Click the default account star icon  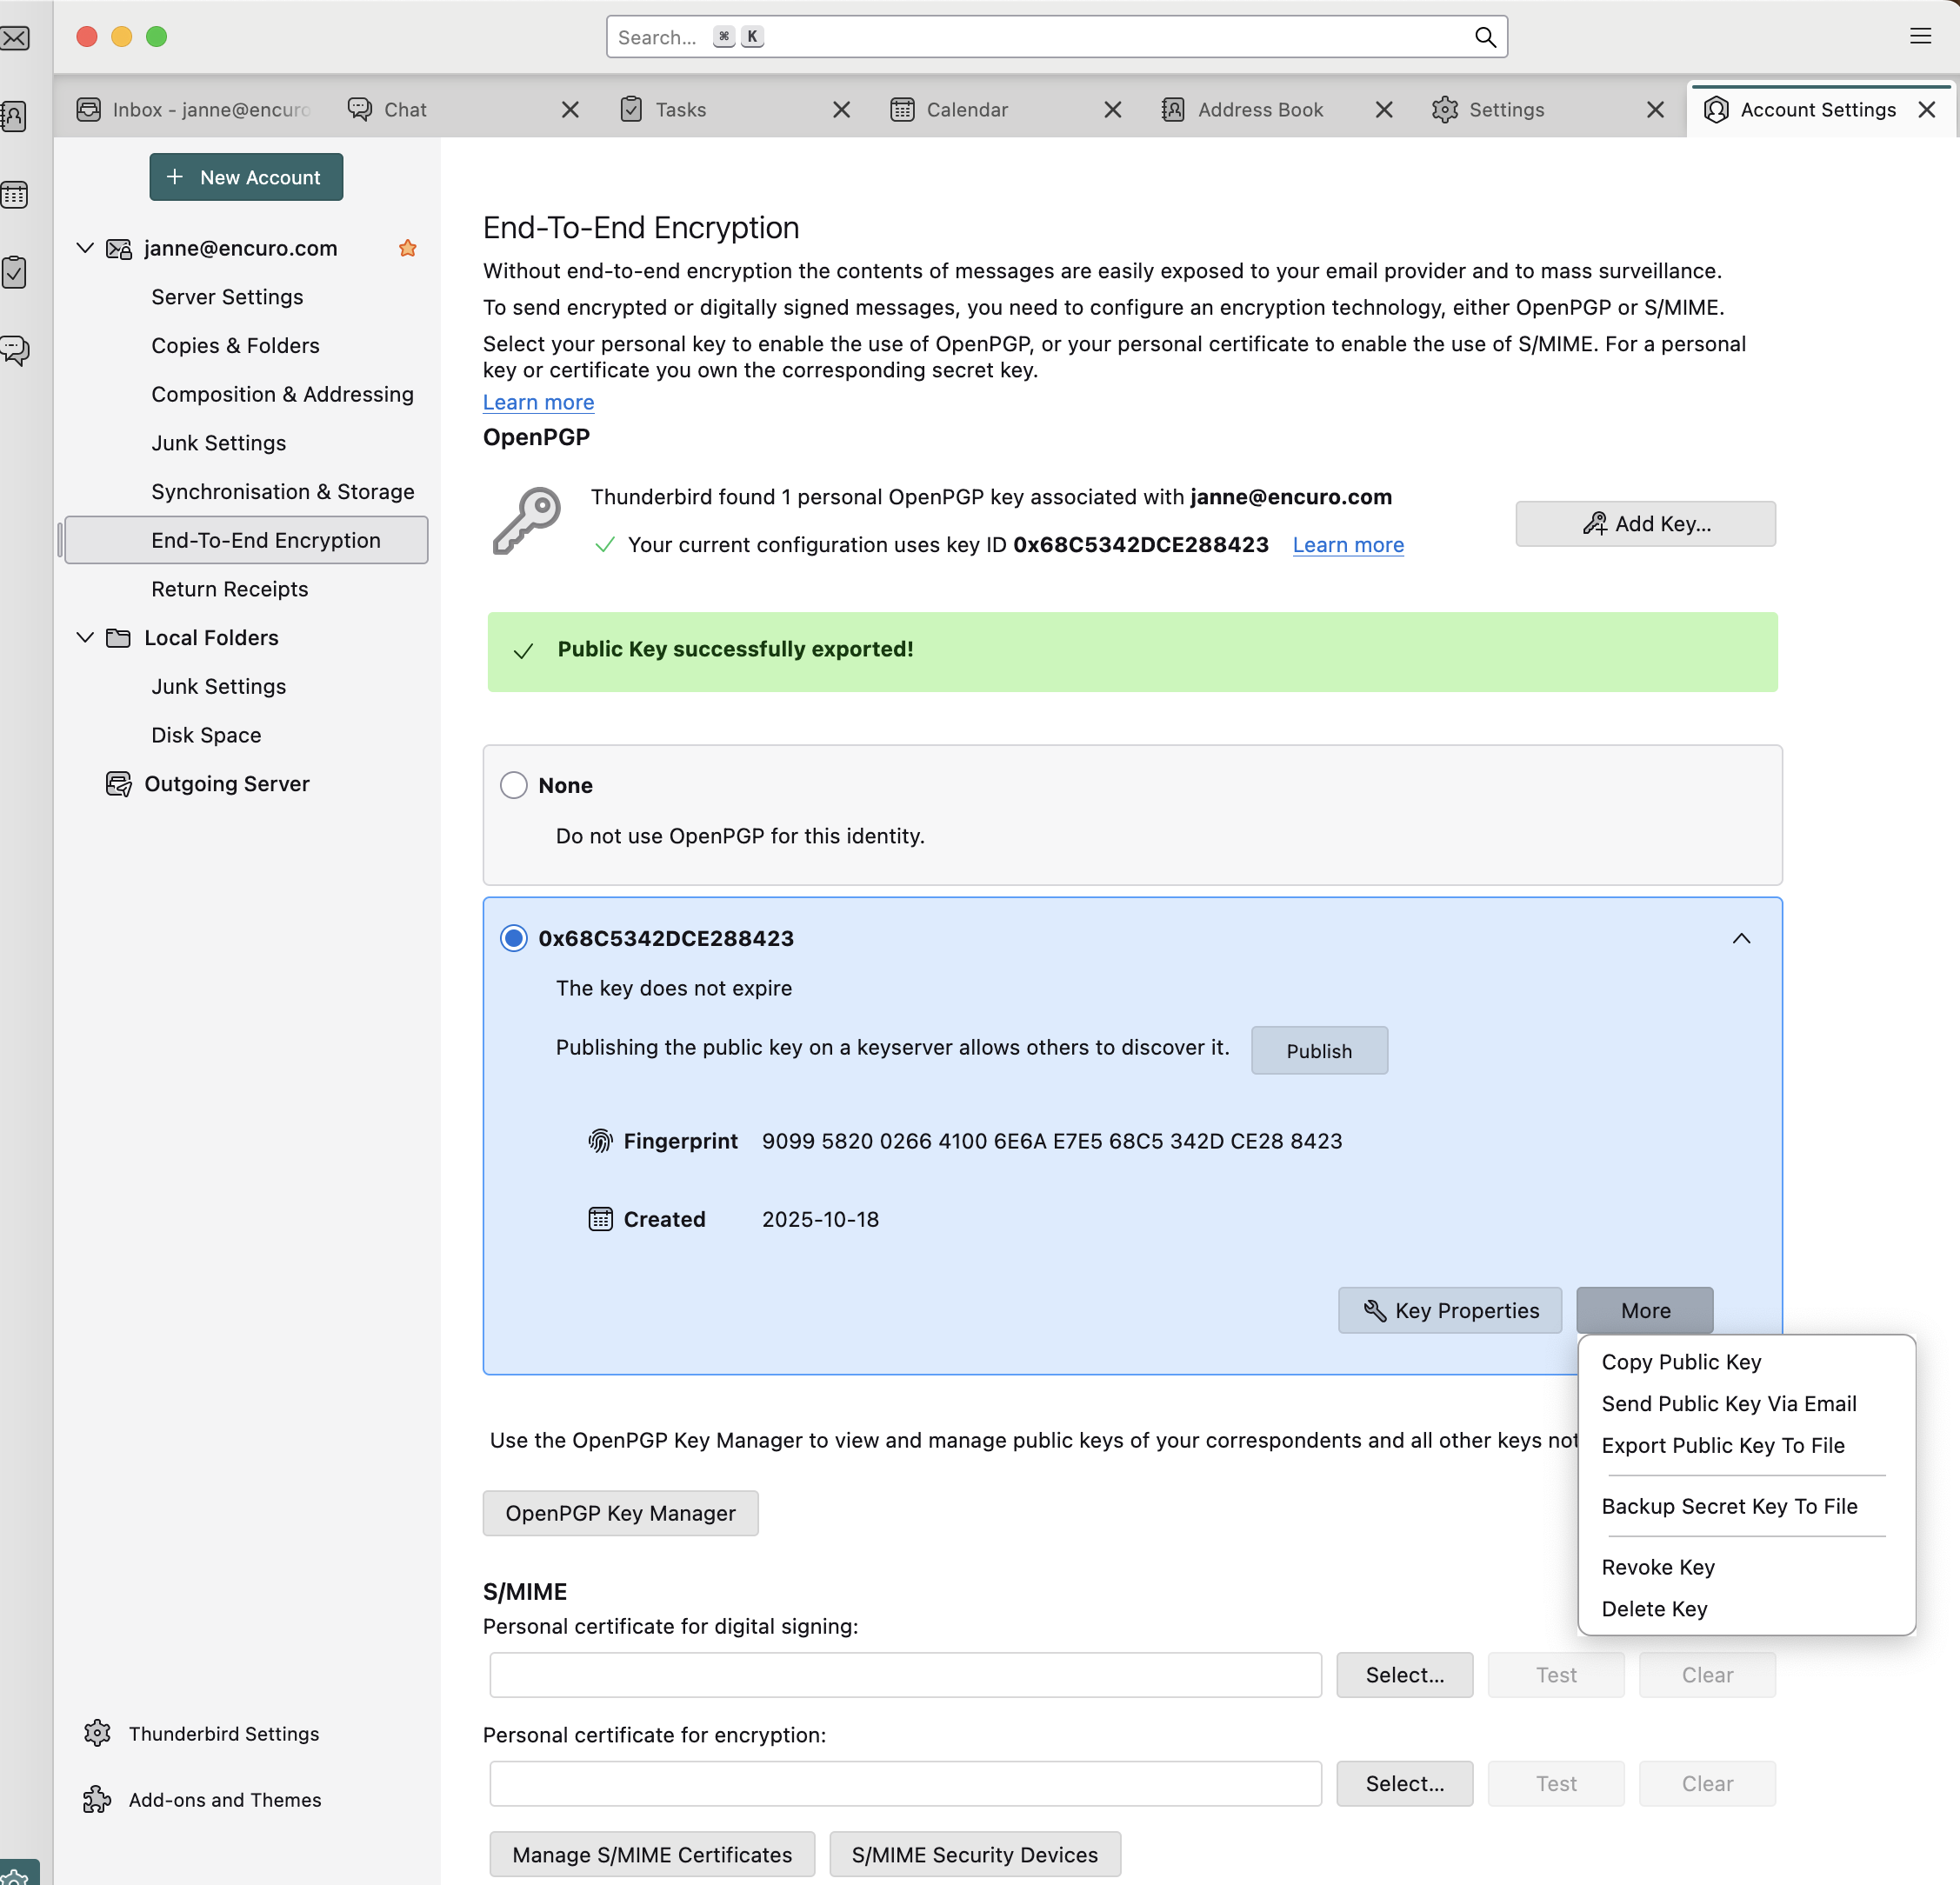(407, 248)
